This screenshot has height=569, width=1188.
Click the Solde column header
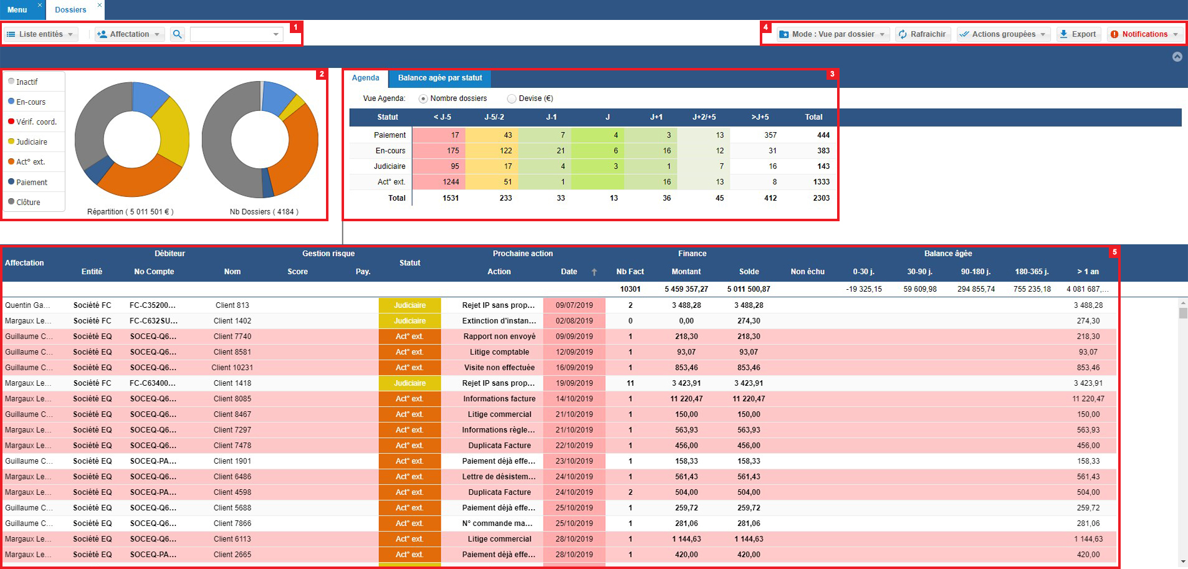(749, 272)
